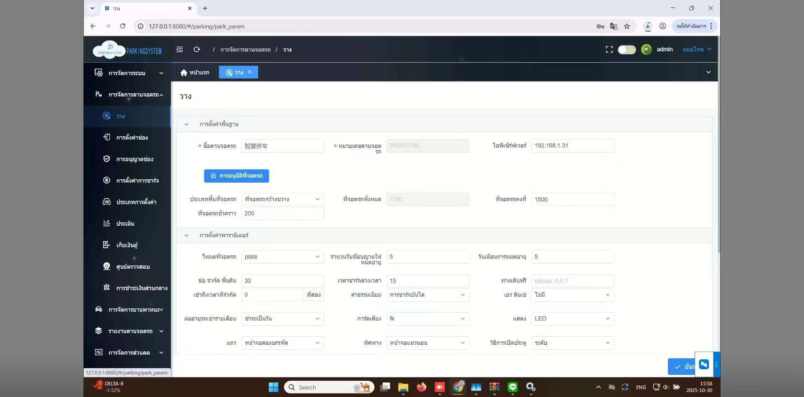Screen dimensions: 804x397
Task: Click the ไอพีเซิร์ฟเวอร์ input field
Action: 573,146
